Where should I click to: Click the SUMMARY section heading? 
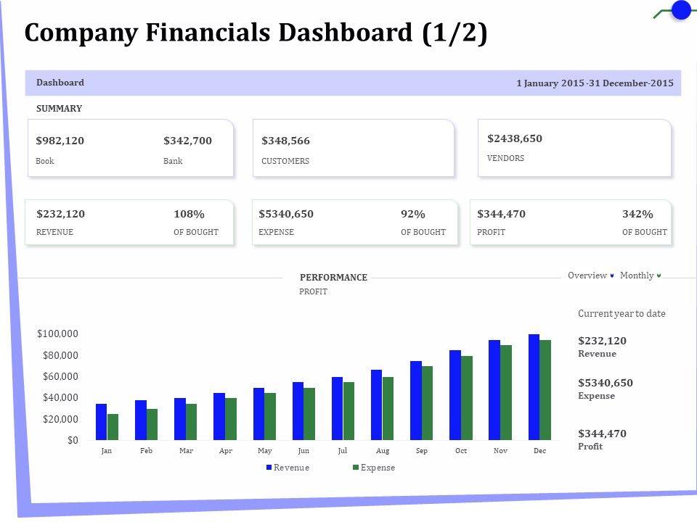click(x=59, y=108)
